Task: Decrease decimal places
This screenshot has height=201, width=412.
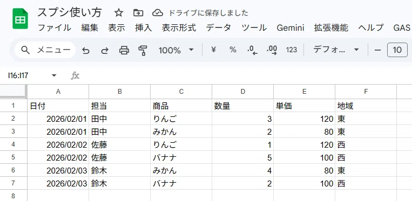Action: click(252, 50)
